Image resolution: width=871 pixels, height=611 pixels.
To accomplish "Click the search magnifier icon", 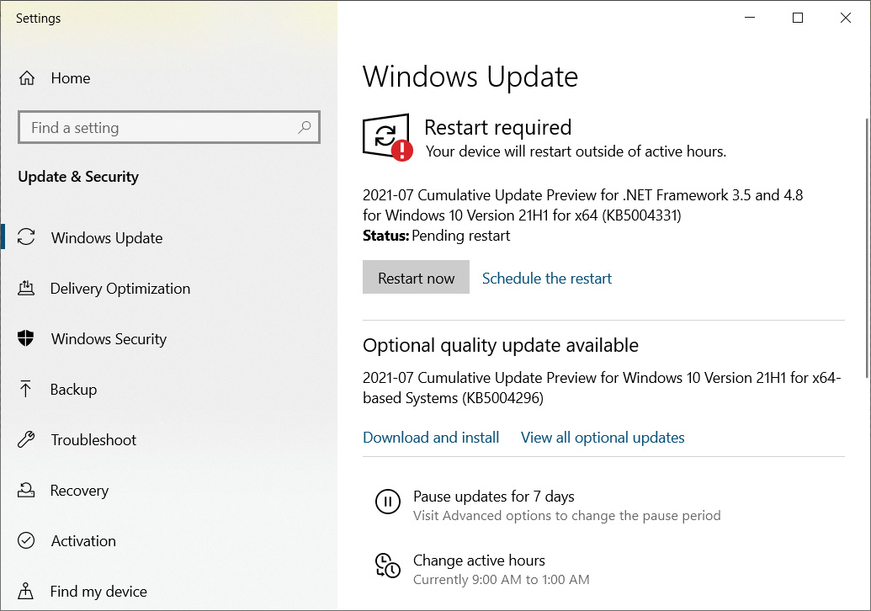I will pyautogui.click(x=304, y=128).
